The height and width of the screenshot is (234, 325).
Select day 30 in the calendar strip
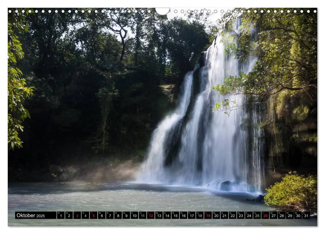tap(298, 215)
